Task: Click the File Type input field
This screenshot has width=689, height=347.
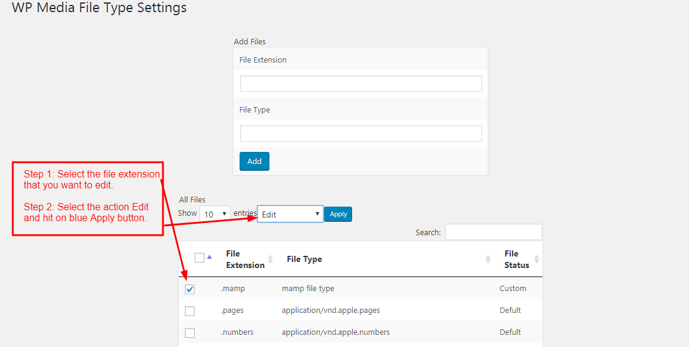Action: pyautogui.click(x=361, y=134)
